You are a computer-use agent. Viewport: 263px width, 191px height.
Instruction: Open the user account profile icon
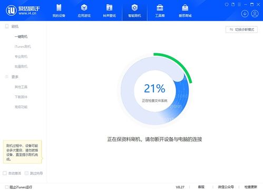pyautogui.click(x=255, y=14)
